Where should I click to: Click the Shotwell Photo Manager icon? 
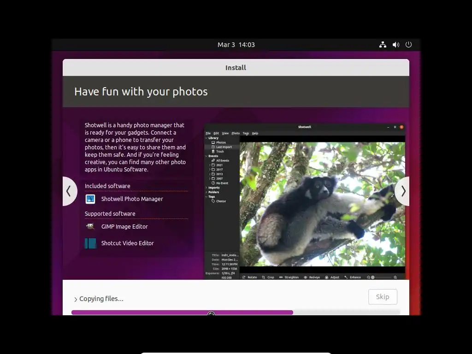(x=90, y=199)
